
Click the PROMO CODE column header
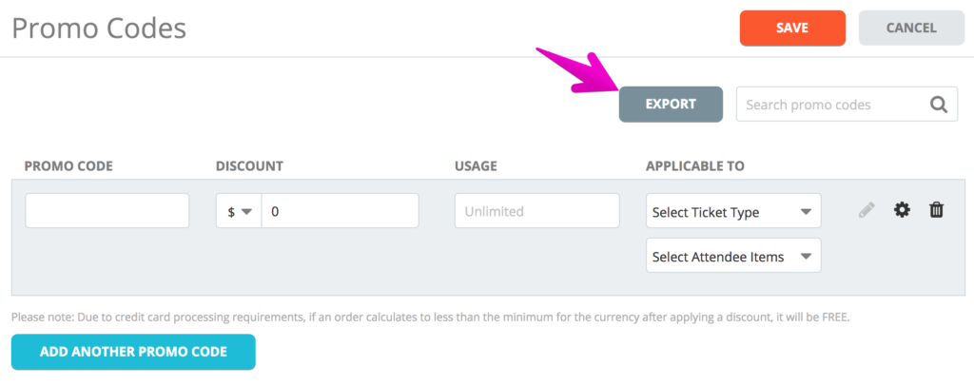68,166
